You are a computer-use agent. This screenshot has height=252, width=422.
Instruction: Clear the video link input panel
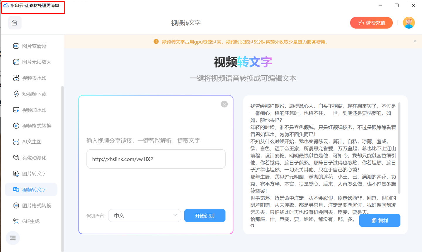pos(224,104)
